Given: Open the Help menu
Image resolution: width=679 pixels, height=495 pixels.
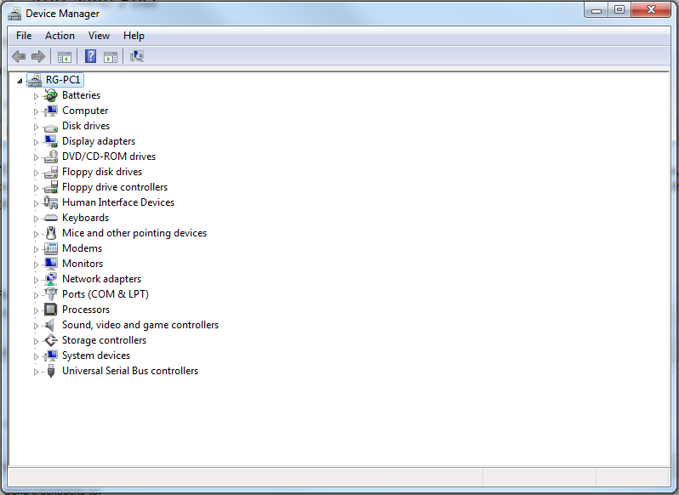Looking at the screenshot, I should (x=134, y=36).
